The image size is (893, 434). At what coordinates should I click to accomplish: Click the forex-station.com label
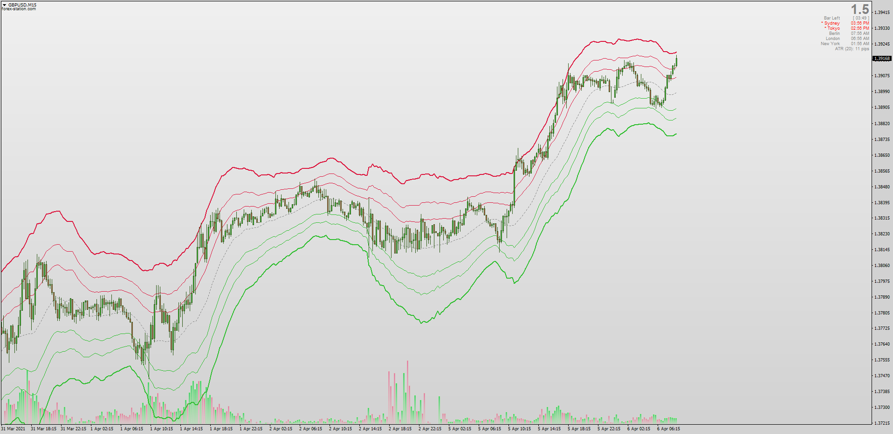coord(19,9)
